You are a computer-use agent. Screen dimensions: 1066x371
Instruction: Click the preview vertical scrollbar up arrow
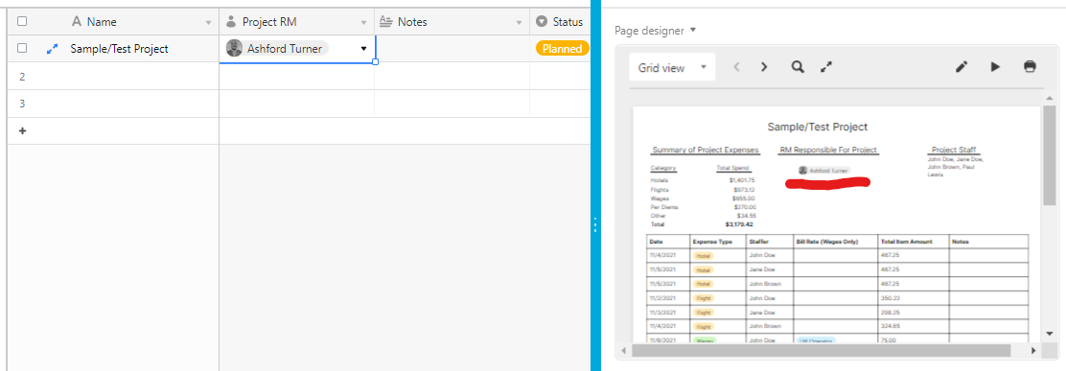pos(1050,99)
